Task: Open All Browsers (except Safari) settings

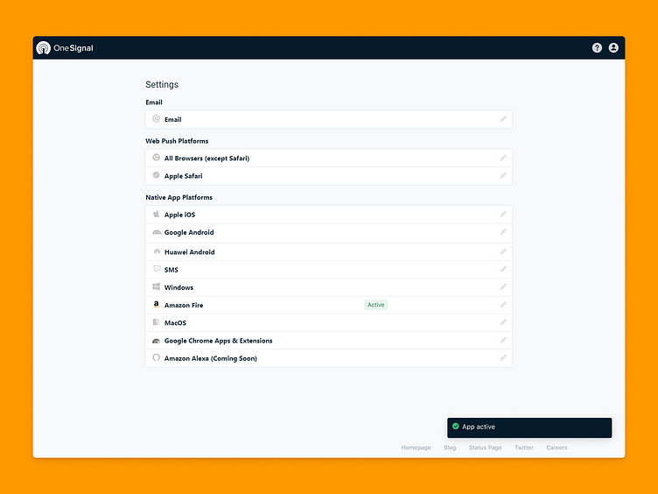Action: (x=329, y=158)
